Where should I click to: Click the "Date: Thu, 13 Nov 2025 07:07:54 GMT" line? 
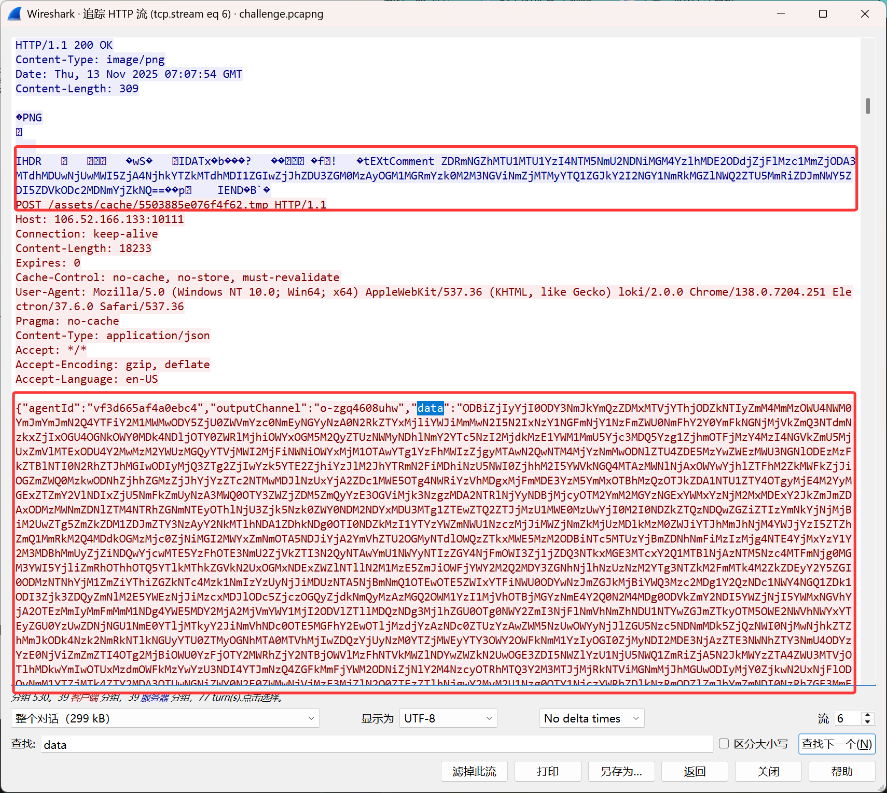129,74
